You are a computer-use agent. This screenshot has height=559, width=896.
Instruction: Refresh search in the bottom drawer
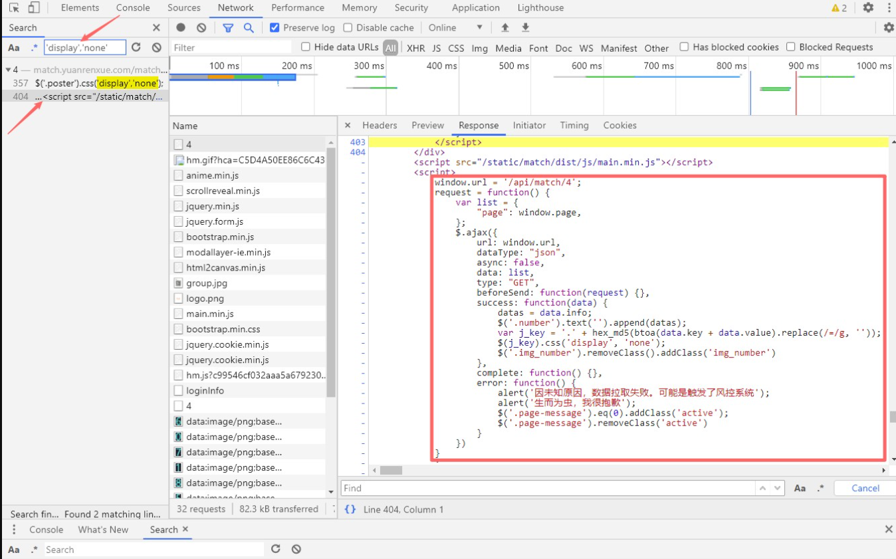[x=276, y=549]
